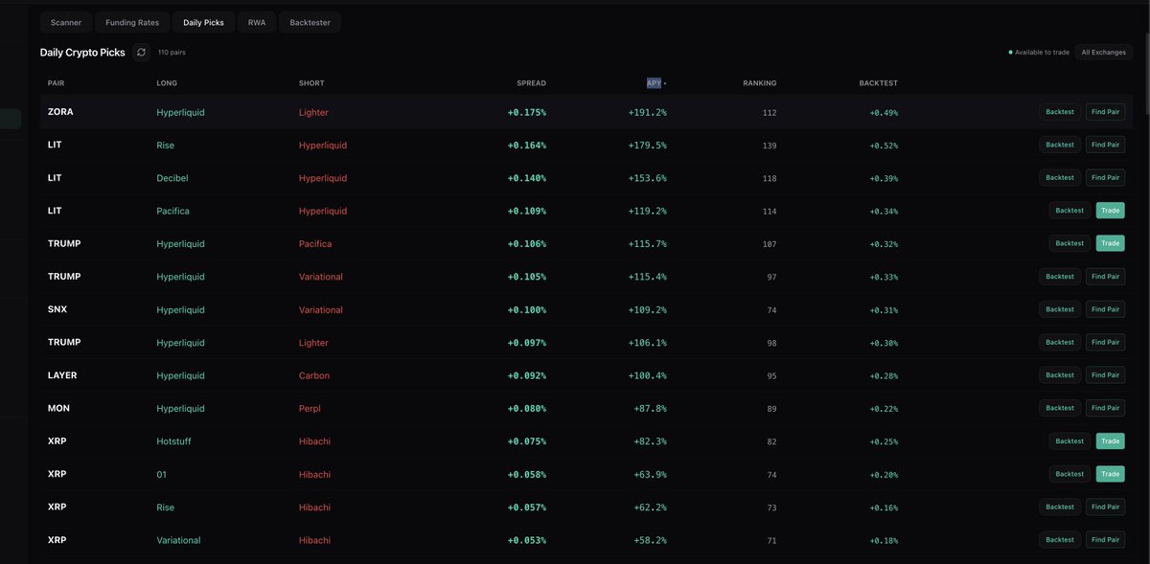This screenshot has width=1150, height=564.
Task: Trade the XRP 01/Hibachi pair
Action: [x=1110, y=474]
